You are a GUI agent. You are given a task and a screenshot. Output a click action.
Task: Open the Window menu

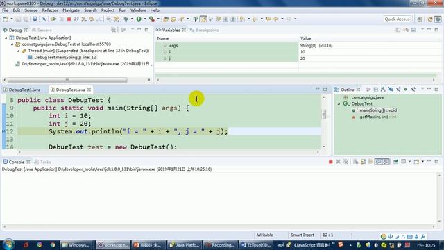138,10
